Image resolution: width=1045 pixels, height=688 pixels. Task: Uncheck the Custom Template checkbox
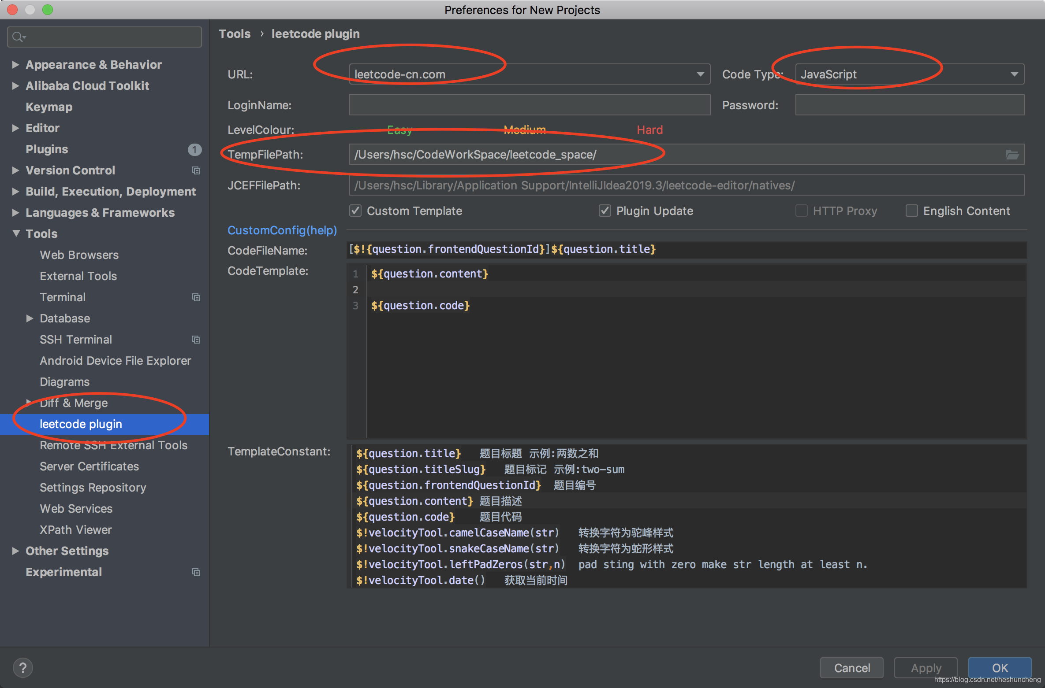tap(355, 211)
